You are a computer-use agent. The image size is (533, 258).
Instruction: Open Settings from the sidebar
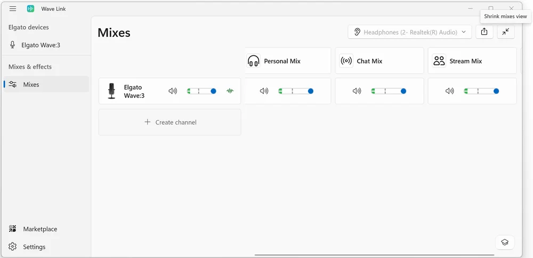[46, 247]
